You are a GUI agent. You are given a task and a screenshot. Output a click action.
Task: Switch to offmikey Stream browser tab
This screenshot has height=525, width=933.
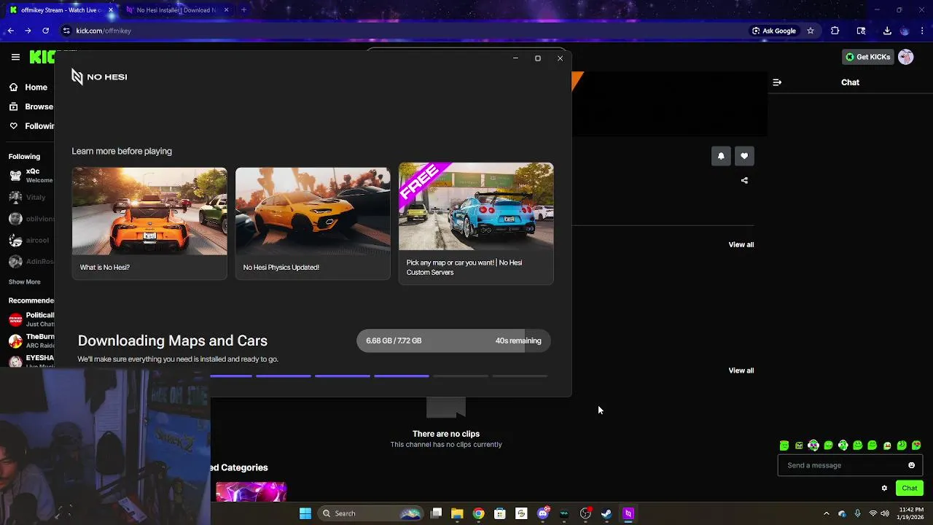61,10
